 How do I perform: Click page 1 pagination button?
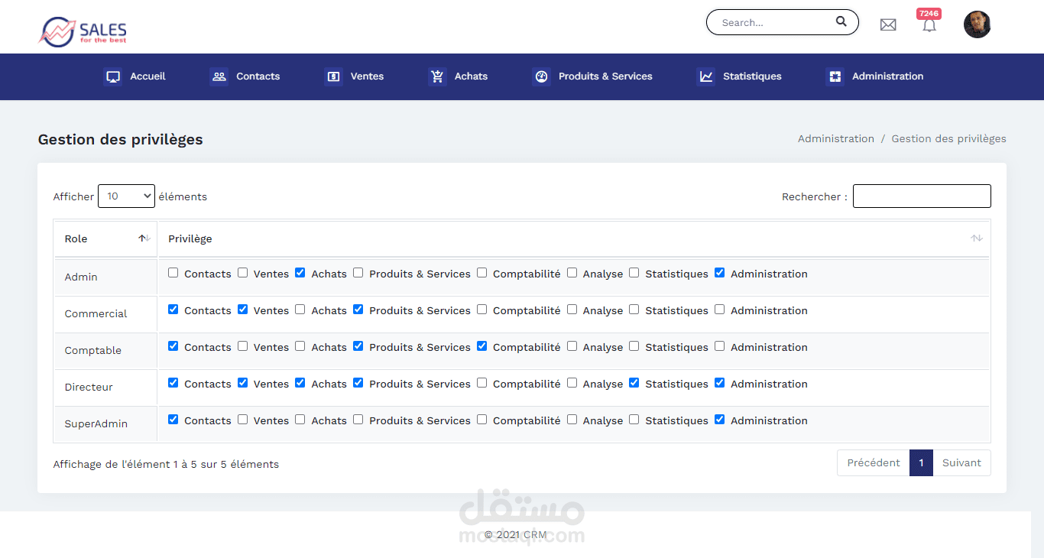pyautogui.click(x=921, y=462)
